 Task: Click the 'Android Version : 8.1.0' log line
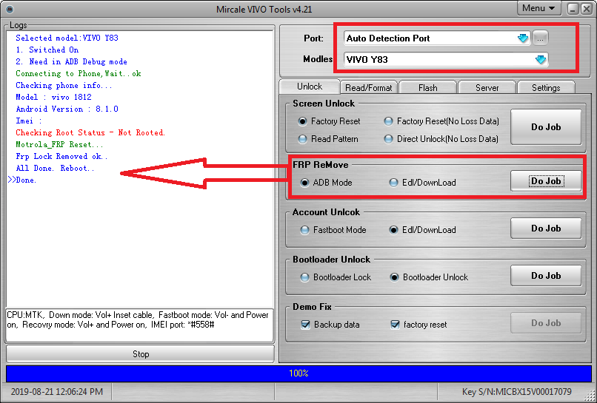click(x=67, y=109)
